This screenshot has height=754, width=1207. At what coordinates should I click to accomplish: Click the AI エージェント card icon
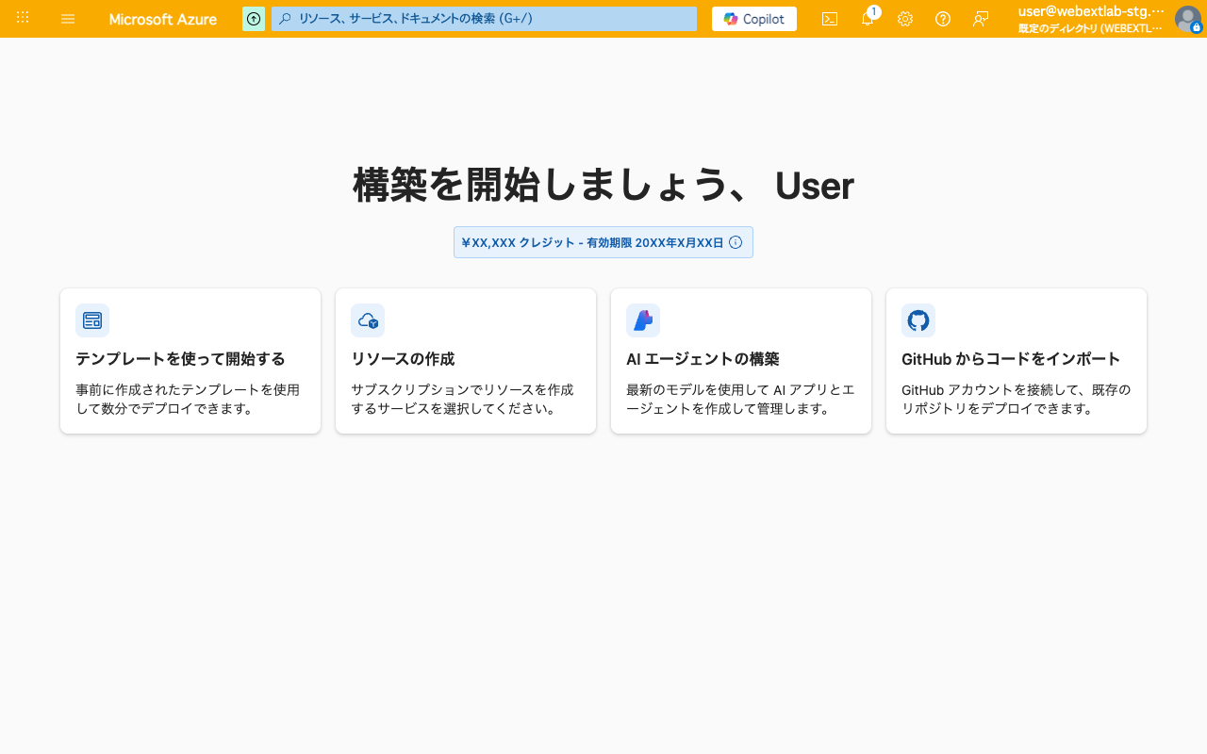click(643, 320)
